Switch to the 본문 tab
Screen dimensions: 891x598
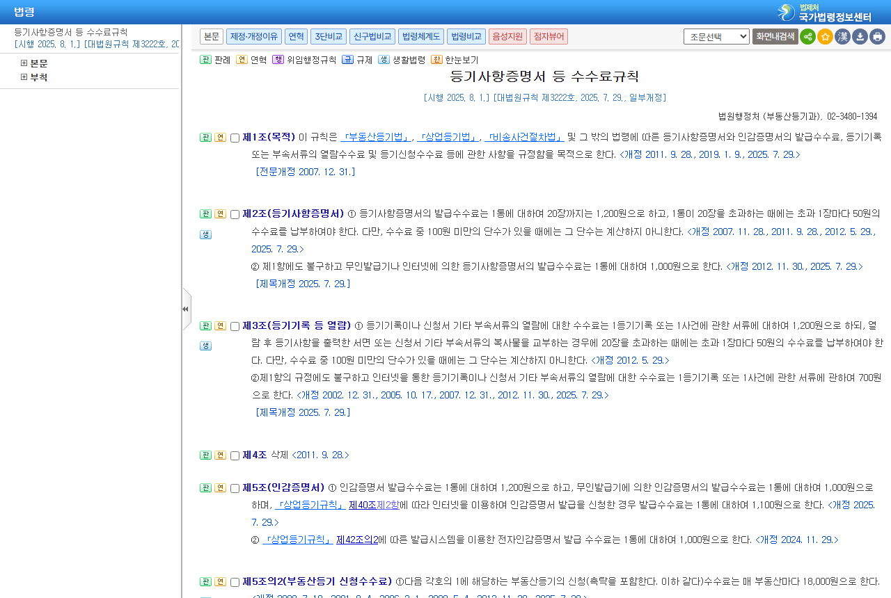(x=212, y=36)
